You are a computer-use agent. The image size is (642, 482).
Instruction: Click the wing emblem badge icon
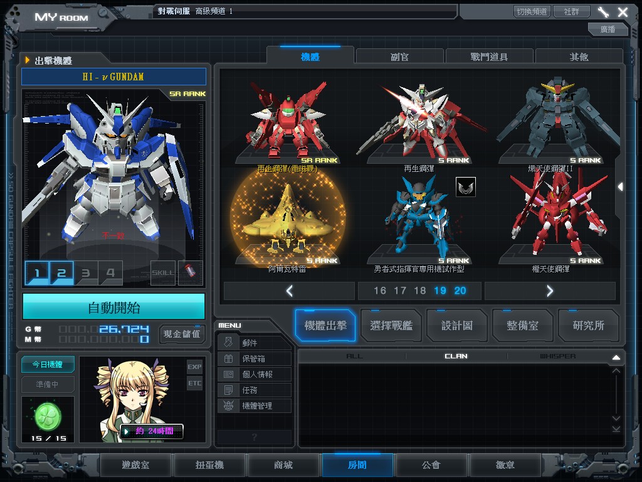pyautogui.click(x=465, y=186)
